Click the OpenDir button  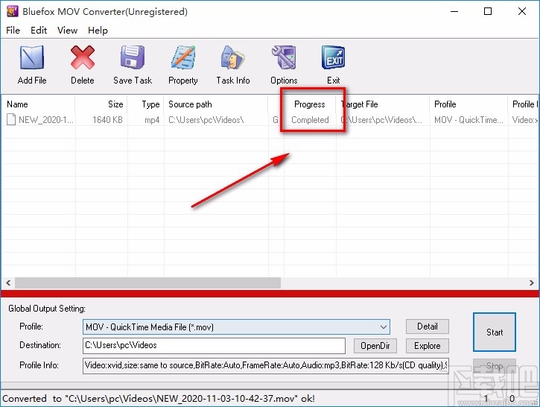click(375, 346)
